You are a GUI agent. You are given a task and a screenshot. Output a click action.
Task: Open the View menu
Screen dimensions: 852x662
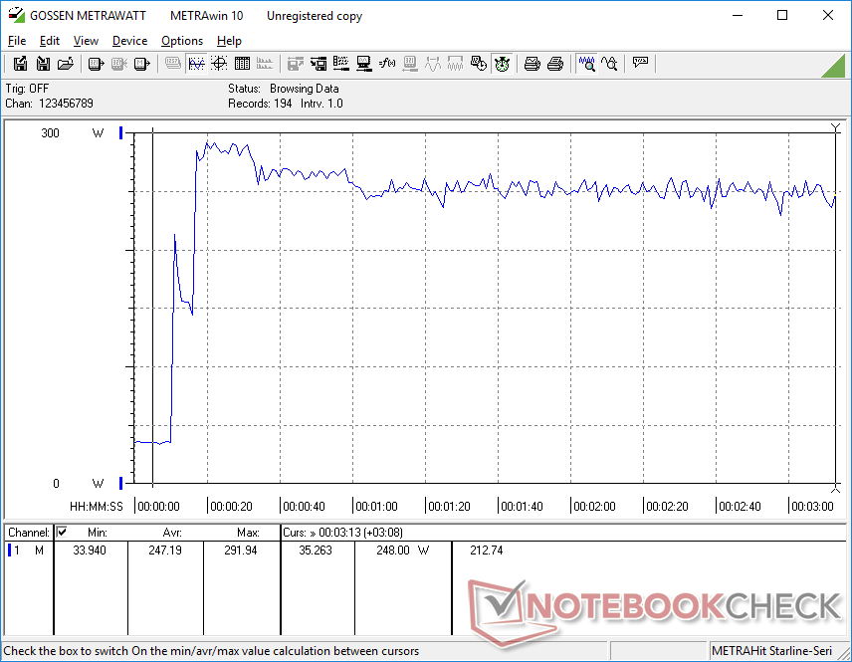click(x=86, y=41)
